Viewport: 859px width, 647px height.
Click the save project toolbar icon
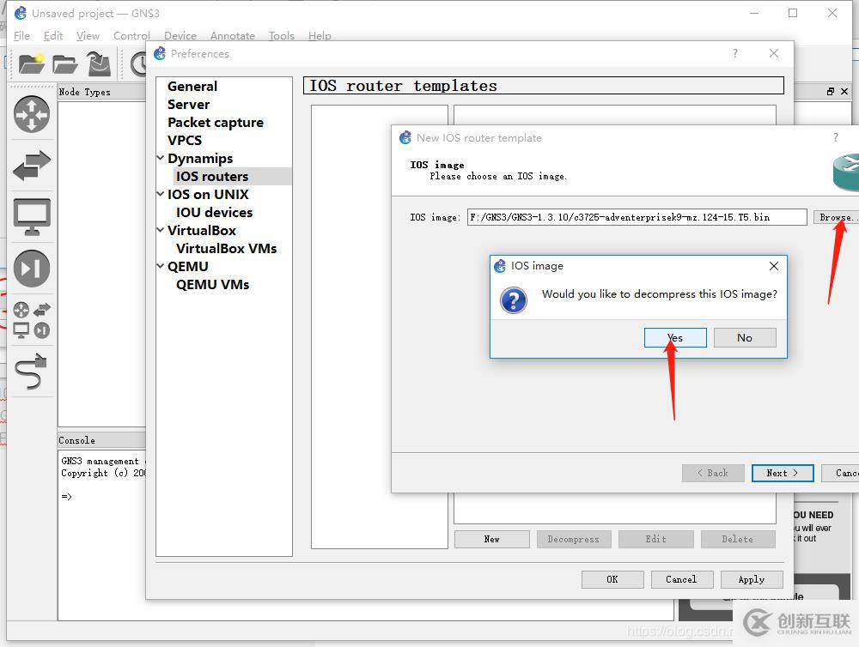pos(99,64)
